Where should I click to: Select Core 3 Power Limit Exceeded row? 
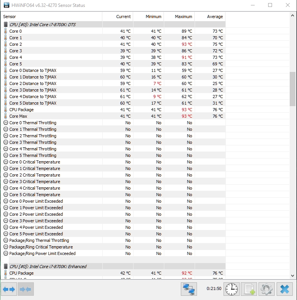pyautogui.click(x=113, y=221)
